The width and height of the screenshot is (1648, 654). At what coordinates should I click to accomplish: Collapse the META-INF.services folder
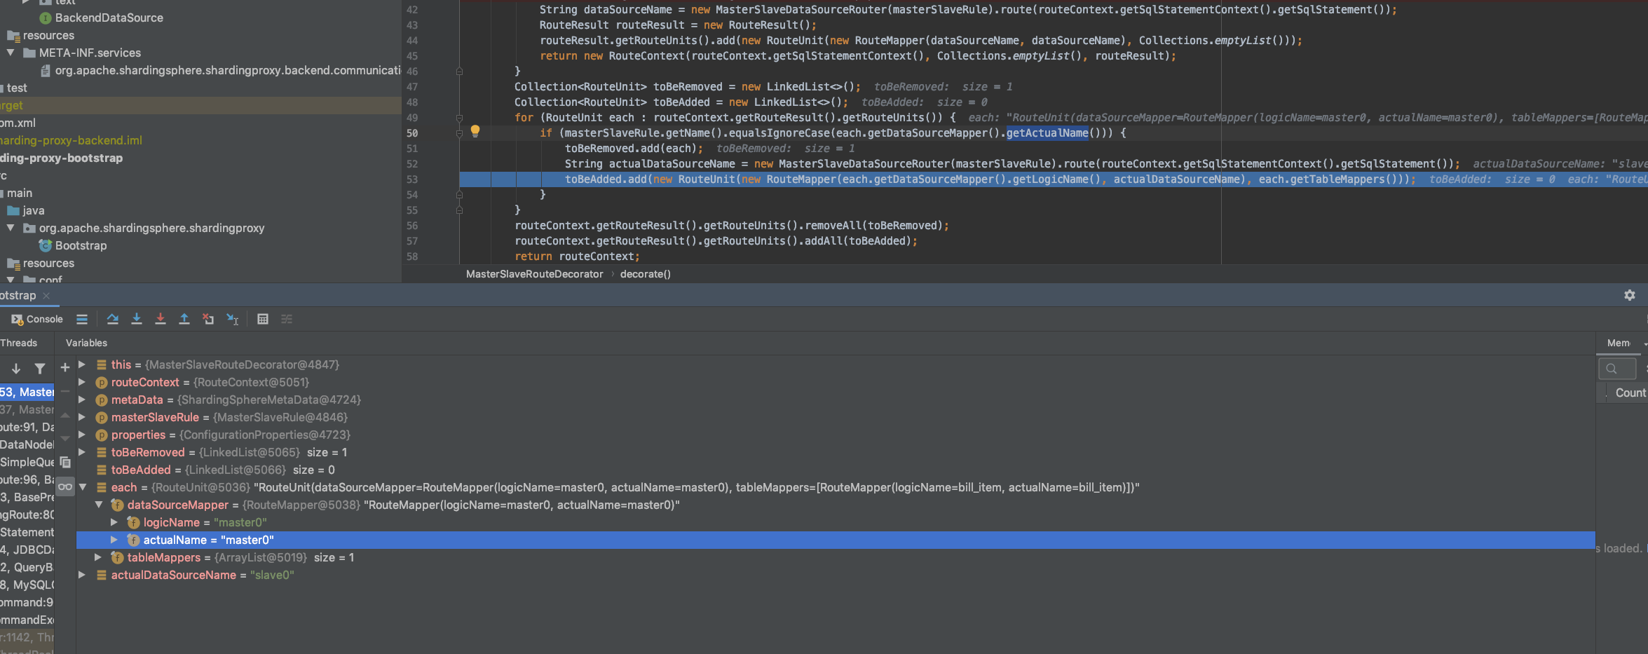click(10, 53)
